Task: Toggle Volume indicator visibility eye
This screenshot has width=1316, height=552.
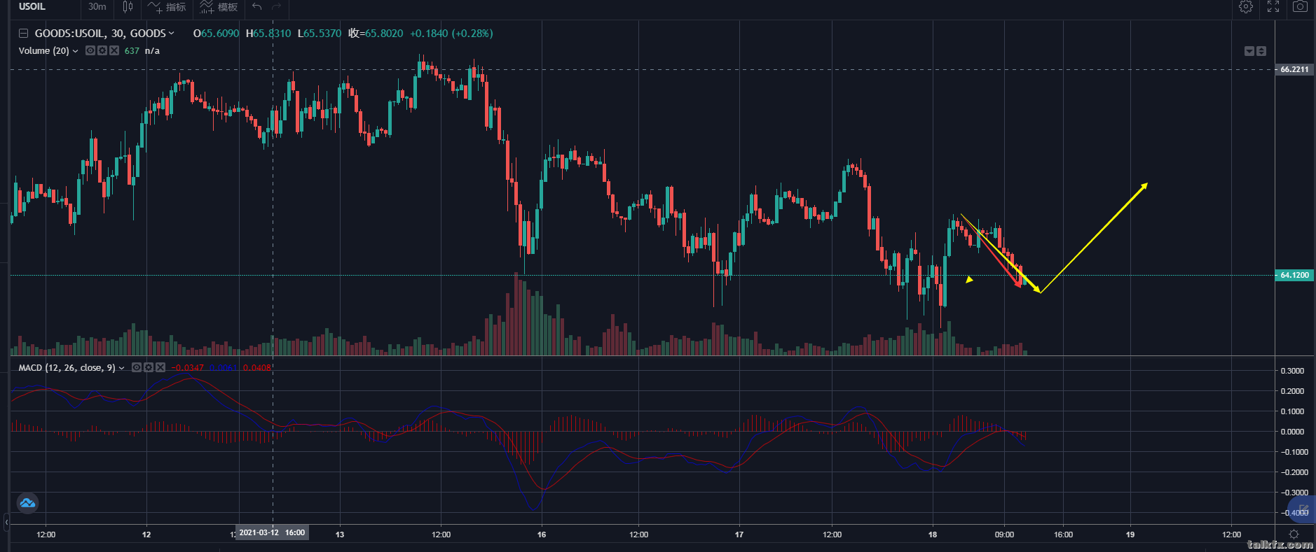Action: [x=90, y=50]
